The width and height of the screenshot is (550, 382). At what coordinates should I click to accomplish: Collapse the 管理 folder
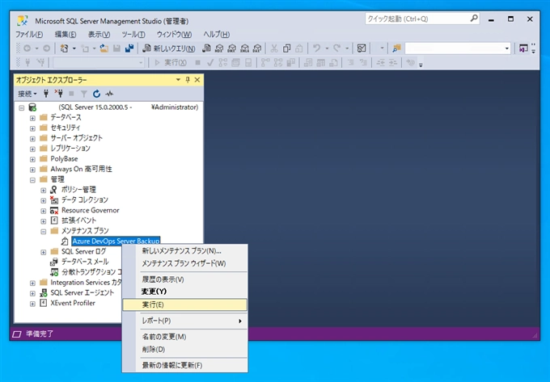point(32,180)
